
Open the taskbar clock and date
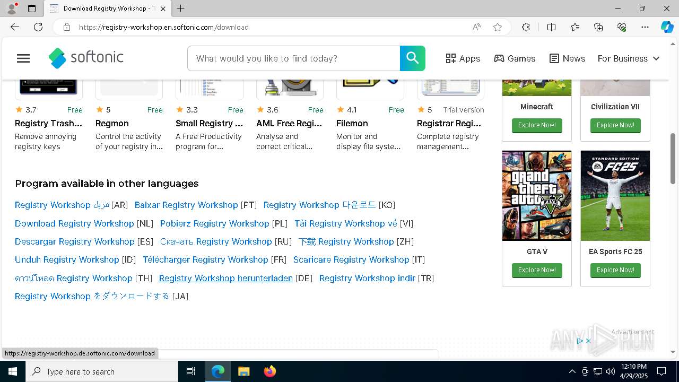(x=633, y=371)
